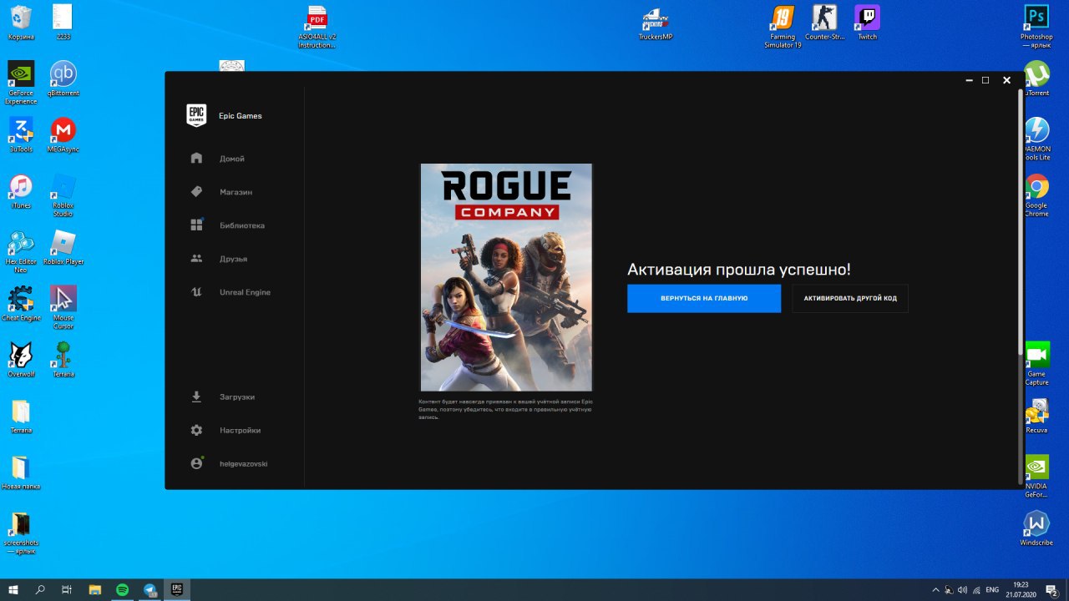Open Spotify from the taskbar
This screenshot has width=1069, height=601.
(x=122, y=589)
